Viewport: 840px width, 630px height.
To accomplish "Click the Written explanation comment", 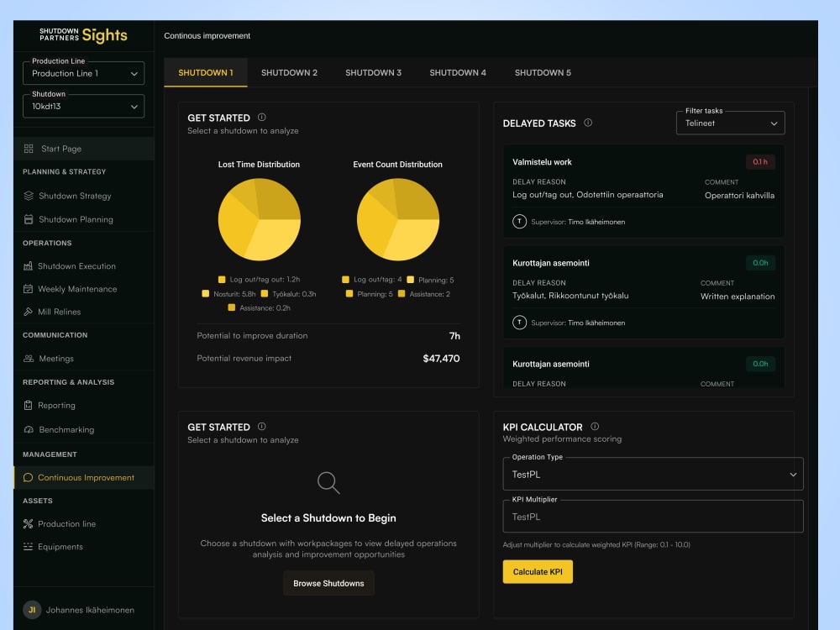I will click(738, 297).
